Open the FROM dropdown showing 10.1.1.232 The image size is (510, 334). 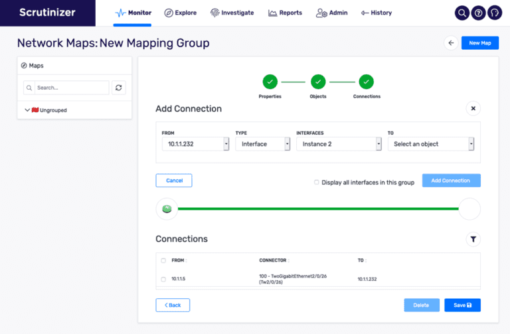tap(195, 143)
